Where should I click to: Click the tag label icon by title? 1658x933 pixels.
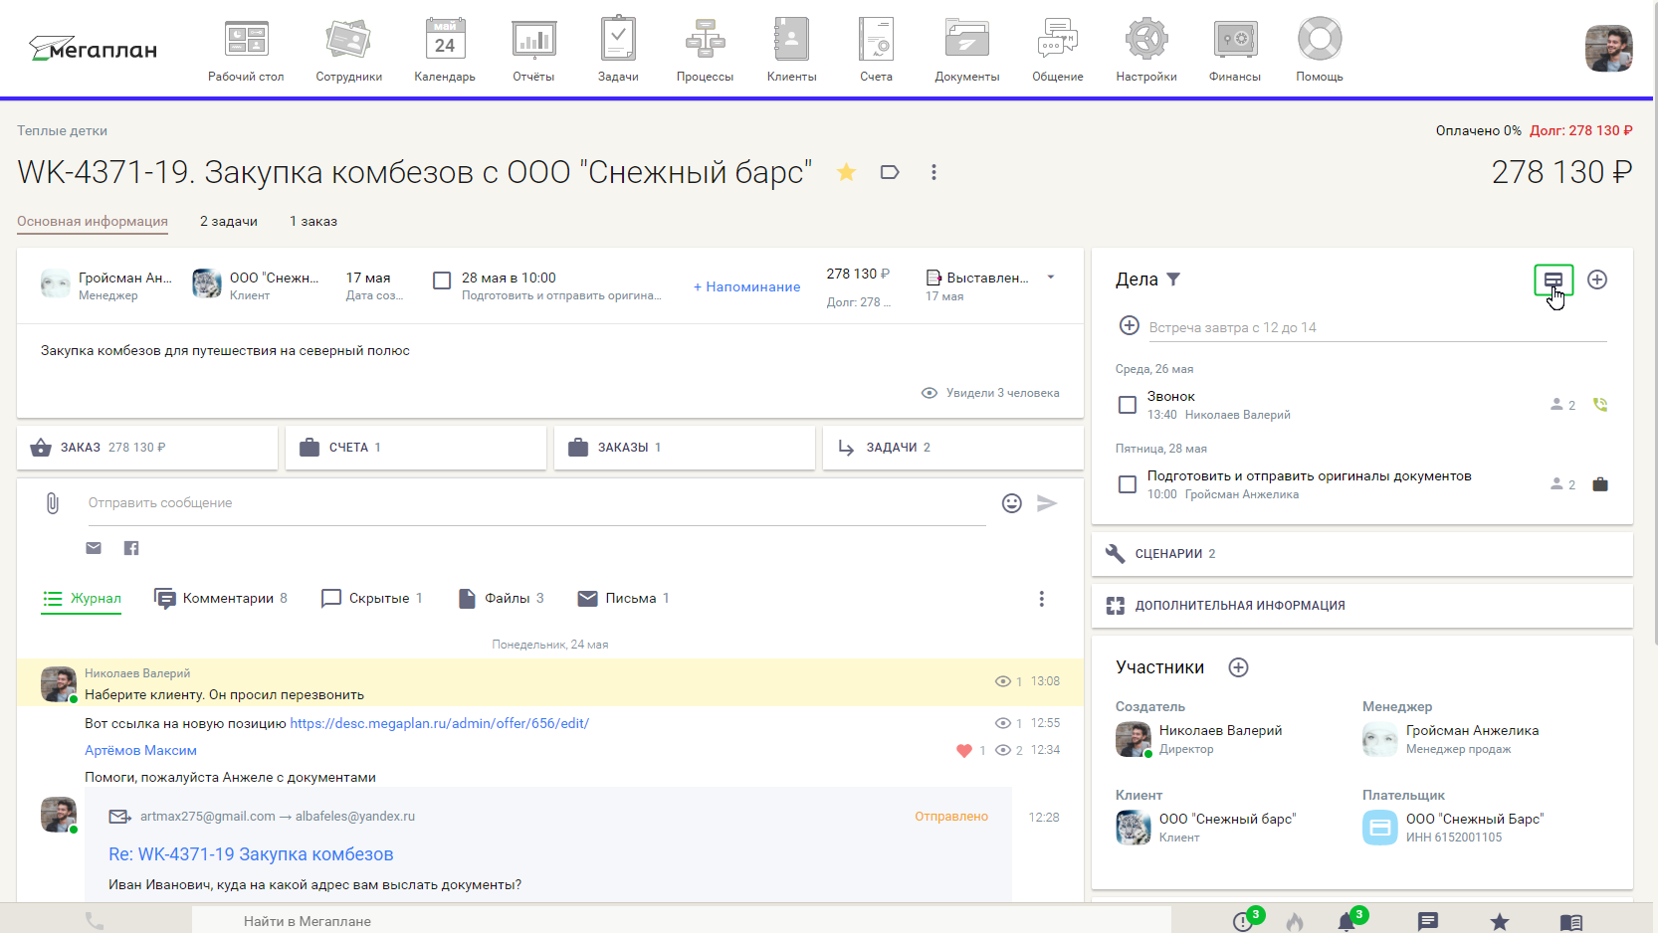pyautogui.click(x=890, y=172)
